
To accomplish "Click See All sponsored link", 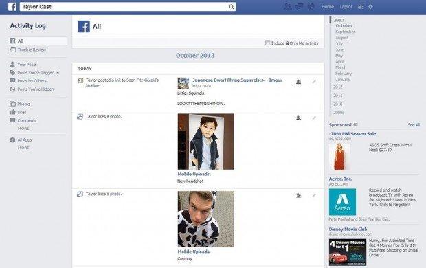I will (x=414, y=125).
